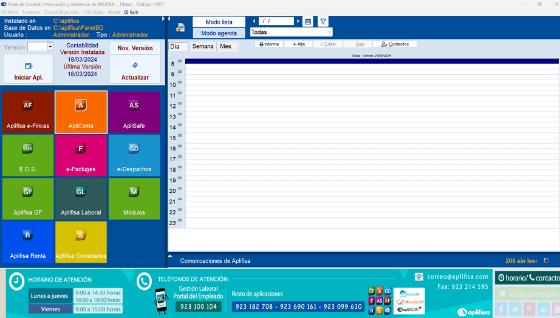This screenshot has width=560, height=318.
Task: Click the Pinterest icon in the footer
Action: pyautogui.click(x=529, y=309)
